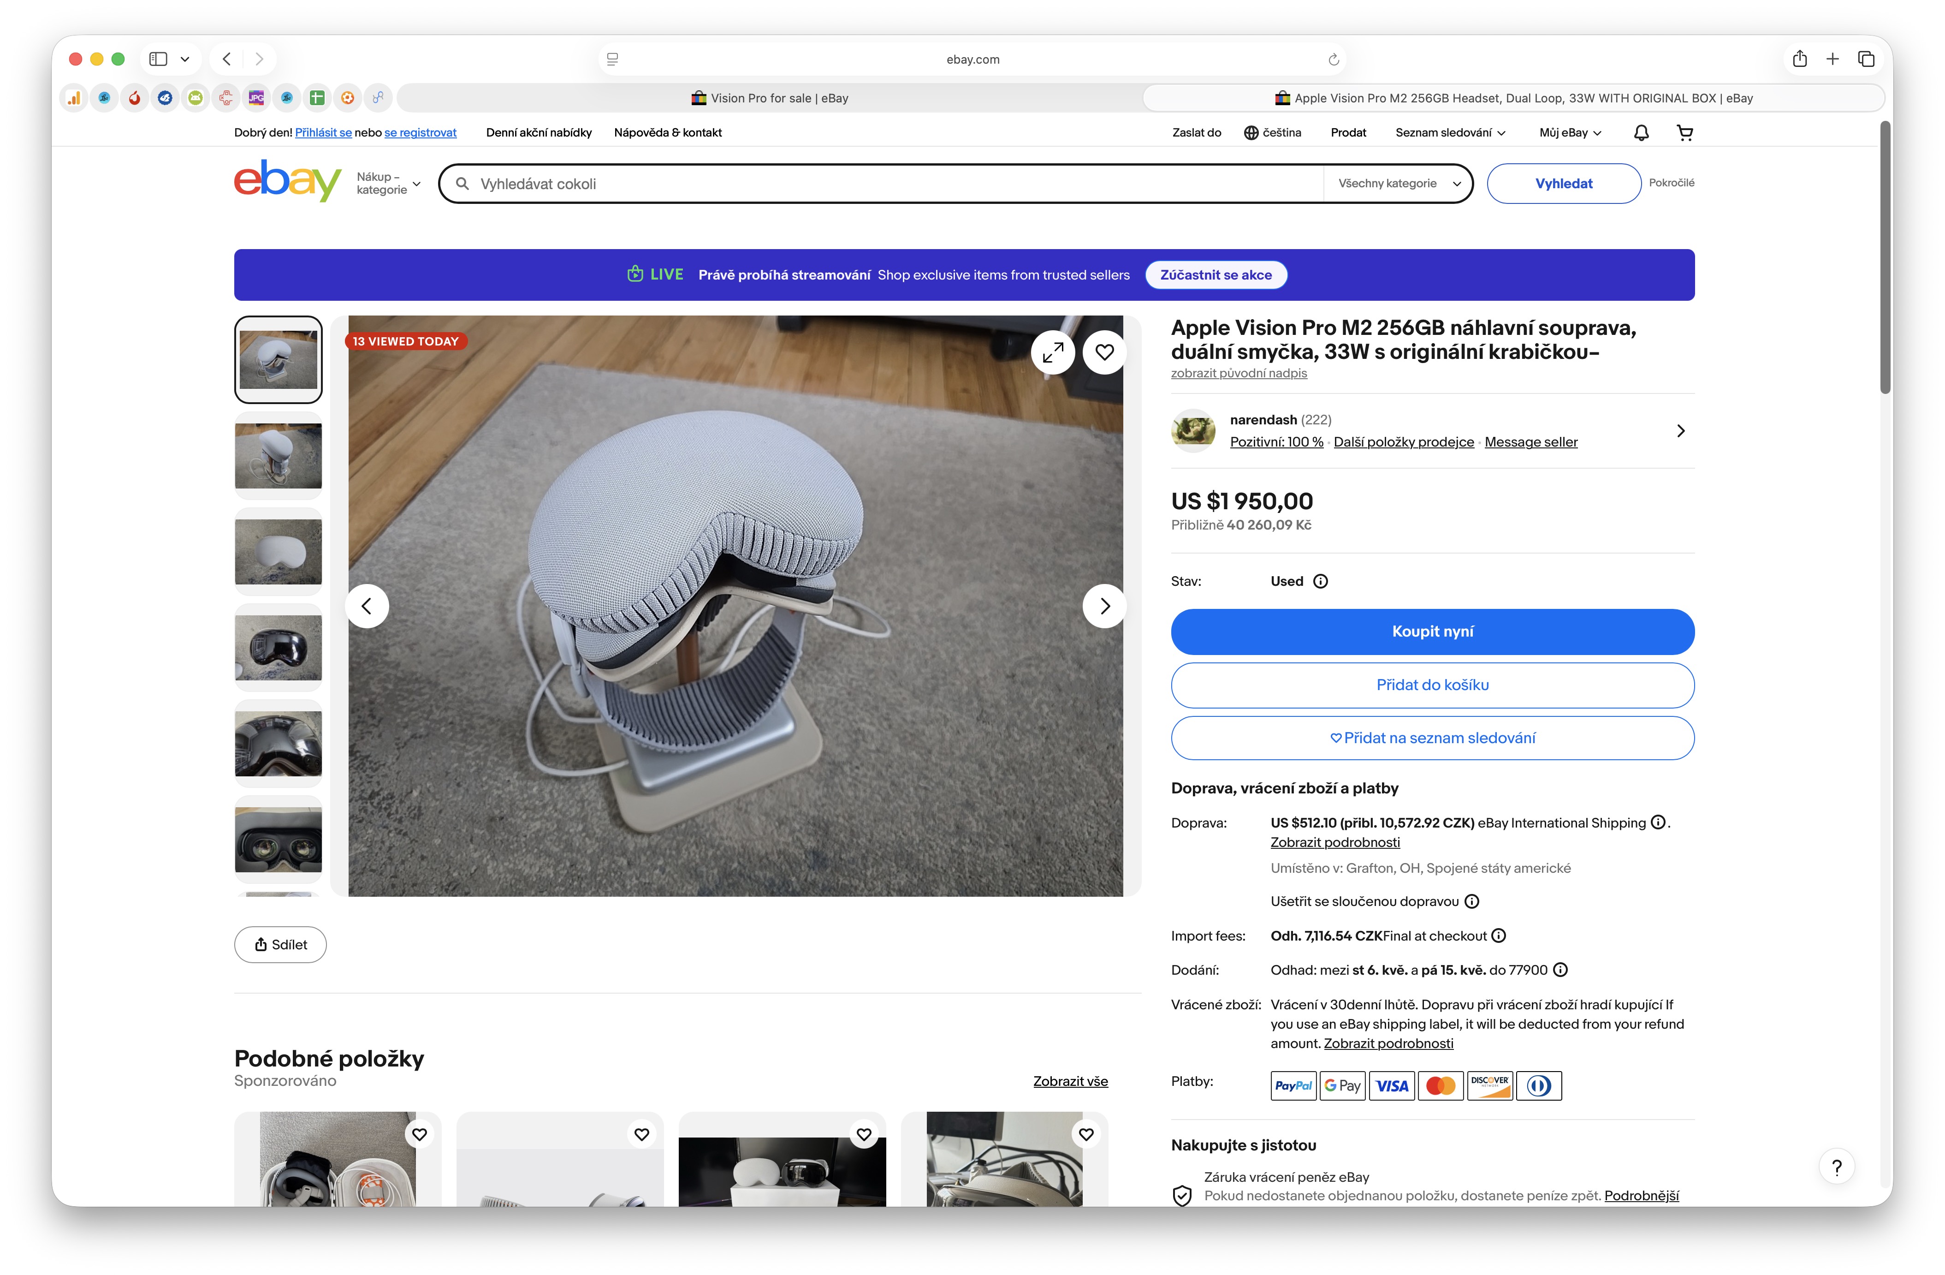This screenshot has height=1275, width=1945.
Task: Switch to the Vision Pro for sale tab
Action: [769, 98]
